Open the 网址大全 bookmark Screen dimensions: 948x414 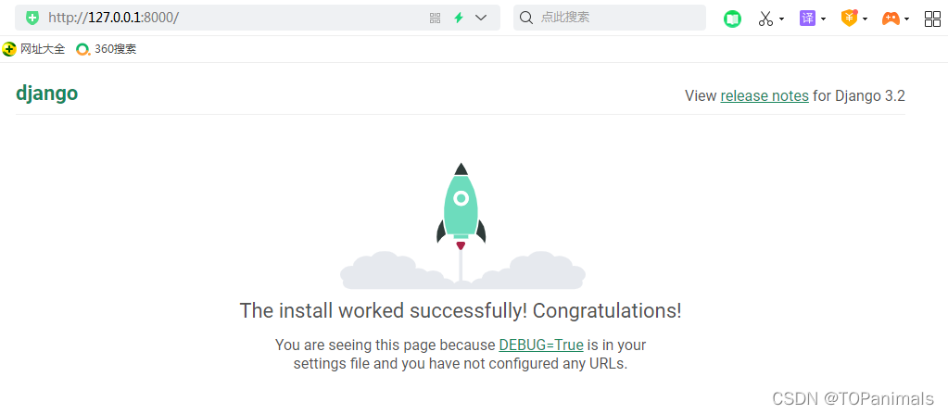click(x=34, y=50)
